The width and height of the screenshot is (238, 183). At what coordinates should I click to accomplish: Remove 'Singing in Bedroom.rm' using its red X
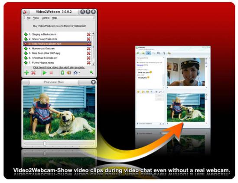[x=88, y=34]
